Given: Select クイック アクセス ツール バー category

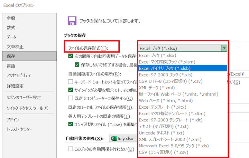Looking at the screenshot, I should (x=29, y=108).
